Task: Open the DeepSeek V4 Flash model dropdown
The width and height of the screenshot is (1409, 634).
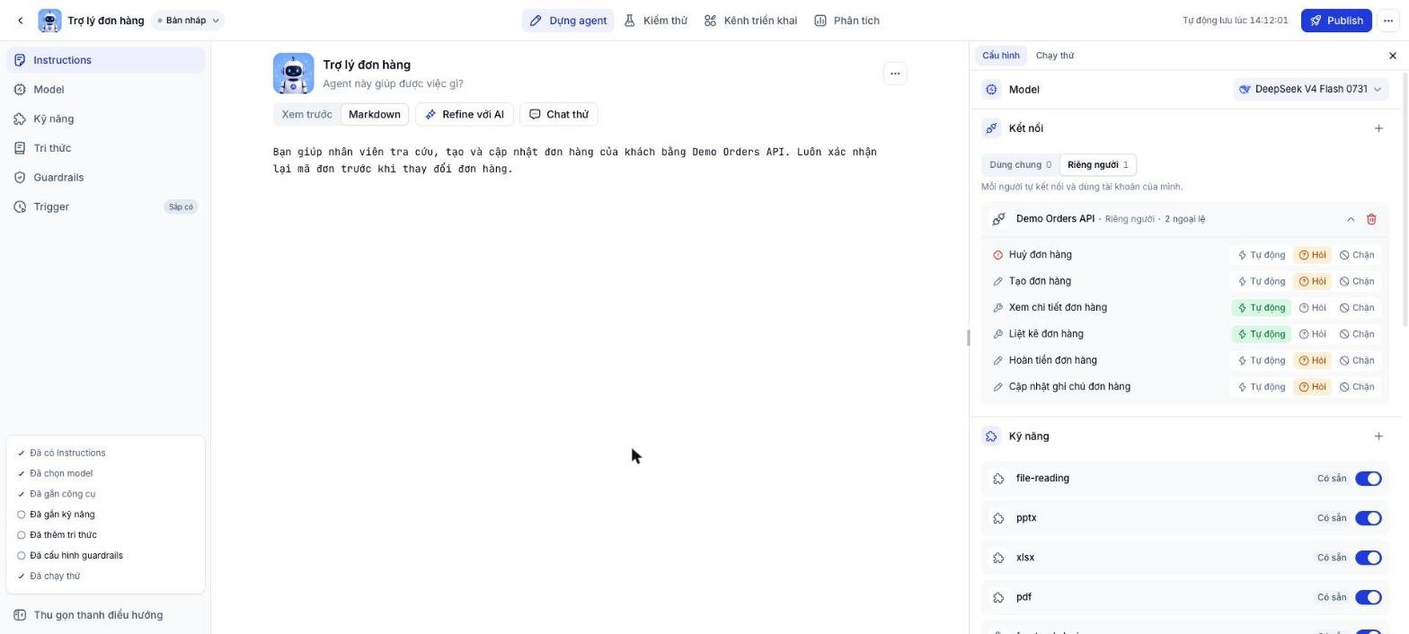Action: coord(1311,89)
